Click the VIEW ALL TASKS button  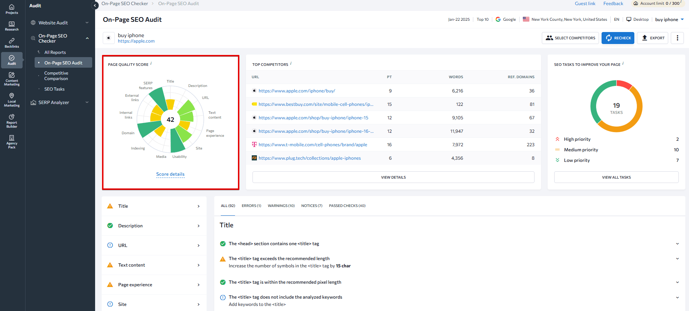point(616,177)
